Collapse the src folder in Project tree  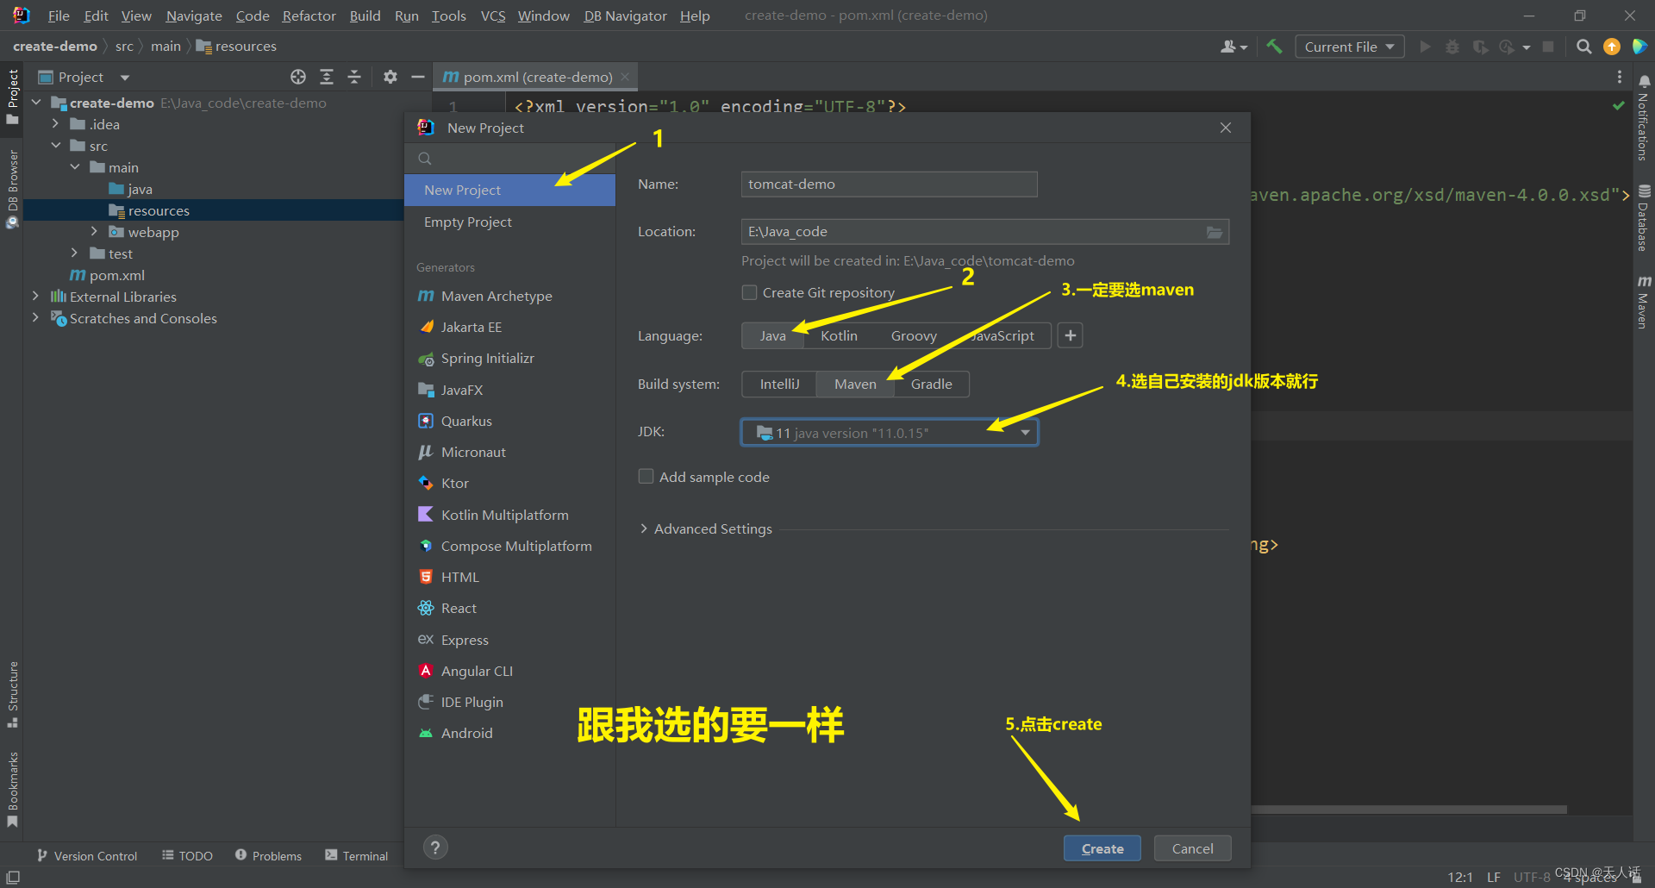tap(57, 145)
